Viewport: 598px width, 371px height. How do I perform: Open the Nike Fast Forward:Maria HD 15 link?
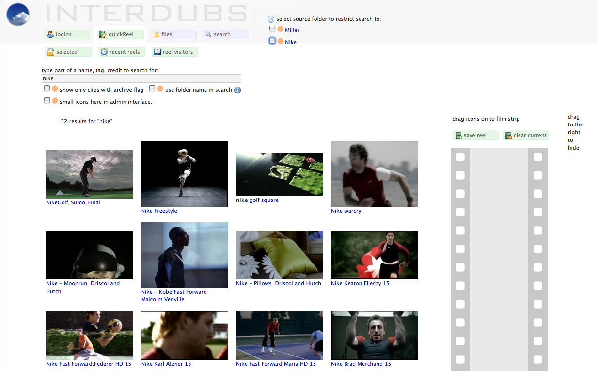[276, 364]
